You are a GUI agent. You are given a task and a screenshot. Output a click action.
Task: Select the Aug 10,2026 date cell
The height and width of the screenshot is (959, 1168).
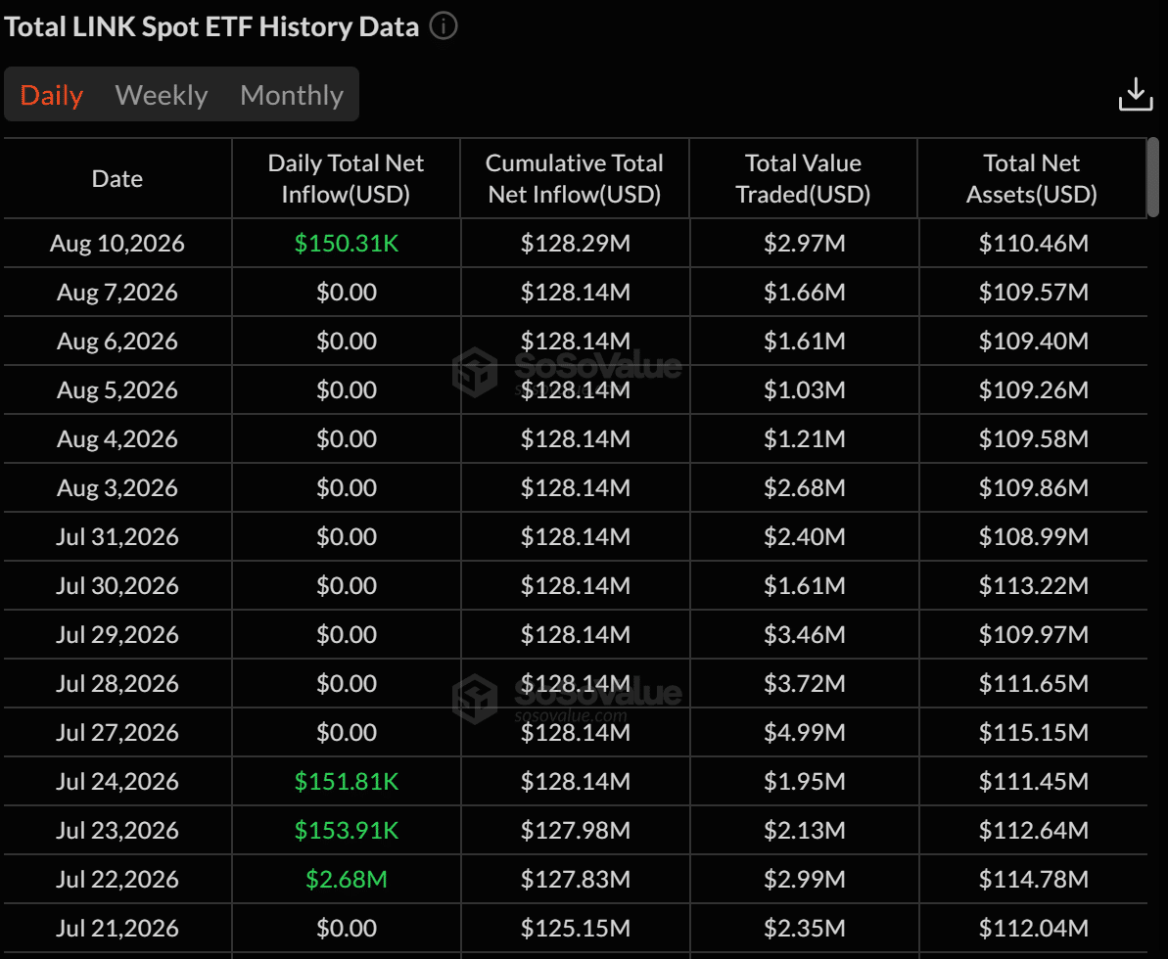(x=117, y=244)
